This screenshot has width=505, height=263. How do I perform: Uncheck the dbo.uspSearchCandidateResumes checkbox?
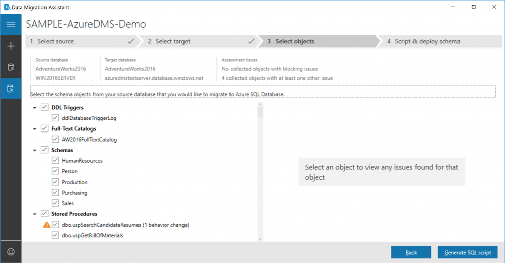click(55, 225)
